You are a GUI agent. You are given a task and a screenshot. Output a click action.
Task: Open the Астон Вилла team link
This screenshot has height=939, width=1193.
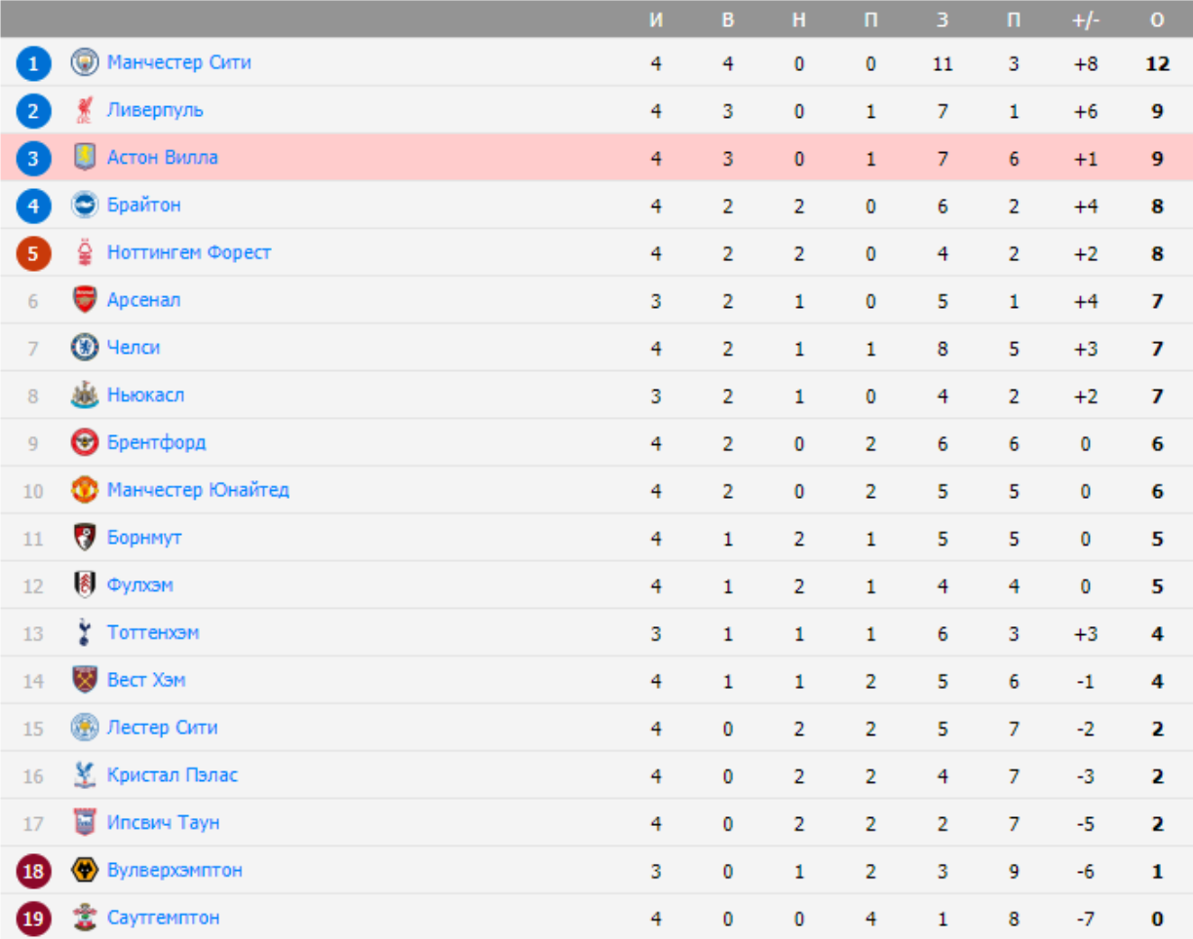point(163,158)
